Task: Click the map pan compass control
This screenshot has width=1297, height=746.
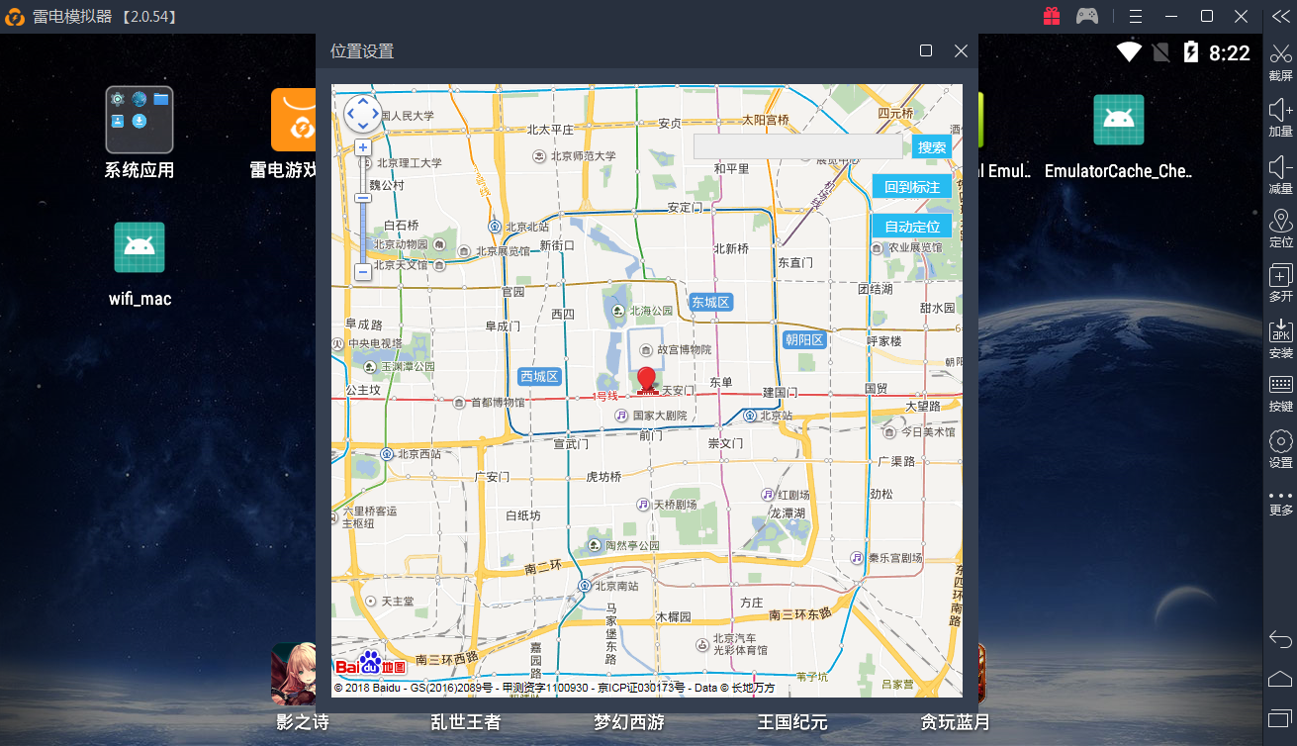Action: [x=363, y=113]
